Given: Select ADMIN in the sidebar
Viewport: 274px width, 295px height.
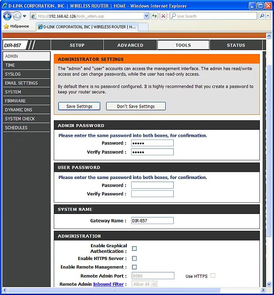Looking at the screenshot, I should pos(27,56).
